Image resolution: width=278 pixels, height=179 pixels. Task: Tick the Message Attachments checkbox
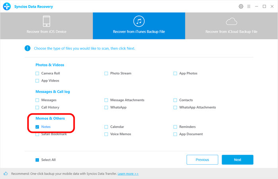pyautogui.click(x=106, y=100)
